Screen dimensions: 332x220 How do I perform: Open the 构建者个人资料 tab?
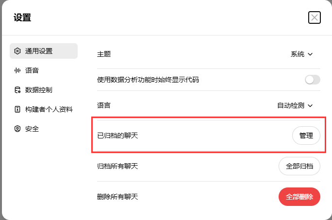tap(44, 109)
